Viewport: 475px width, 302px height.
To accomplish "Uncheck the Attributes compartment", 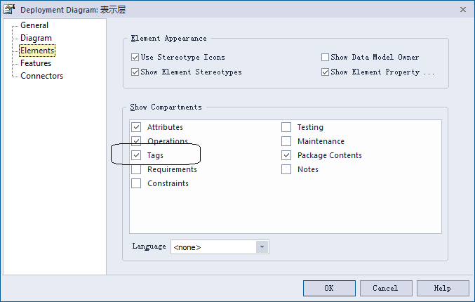I will (x=136, y=127).
